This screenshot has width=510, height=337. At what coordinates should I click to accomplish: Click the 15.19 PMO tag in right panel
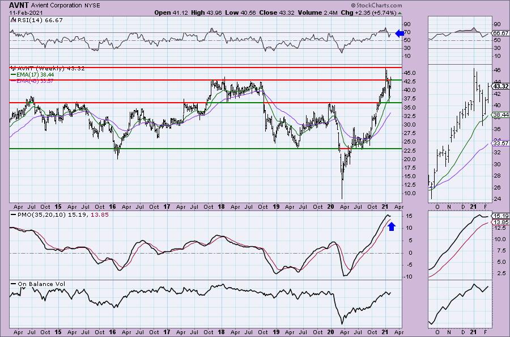[500, 216]
